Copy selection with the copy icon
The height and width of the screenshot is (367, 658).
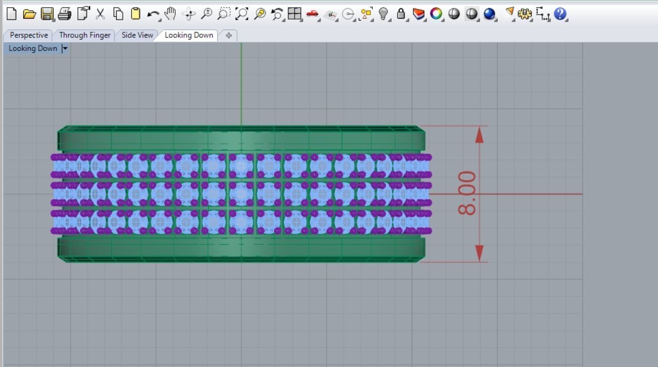click(118, 14)
